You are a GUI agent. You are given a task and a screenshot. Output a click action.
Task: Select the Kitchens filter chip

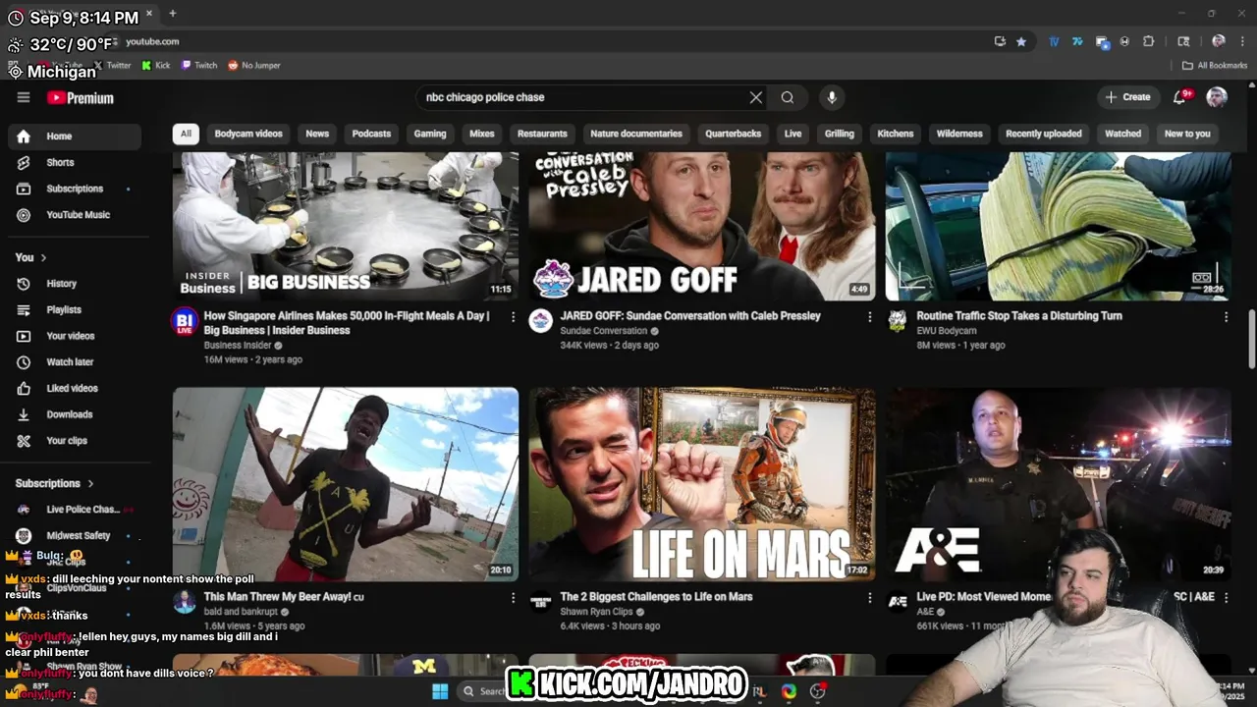(x=896, y=134)
